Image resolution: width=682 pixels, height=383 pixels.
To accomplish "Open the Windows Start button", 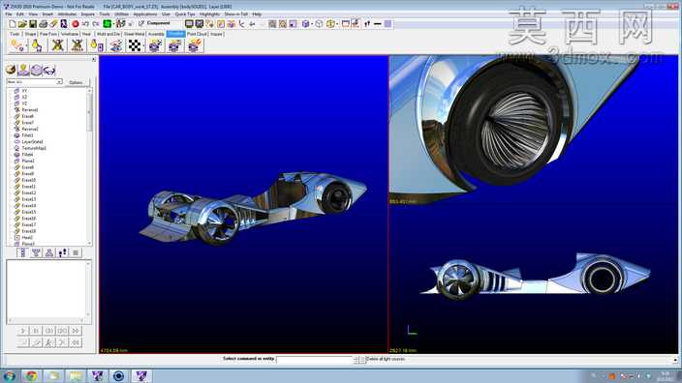I will point(9,375).
